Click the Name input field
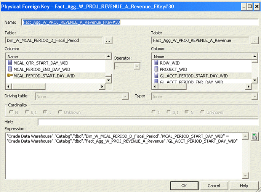This screenshot has height=192, width=261. point(140,22)
